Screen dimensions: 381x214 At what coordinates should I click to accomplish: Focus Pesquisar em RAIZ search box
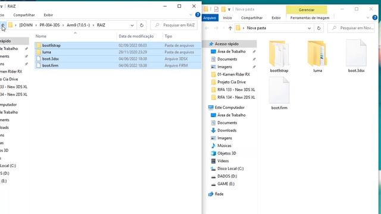pos(174,25)
